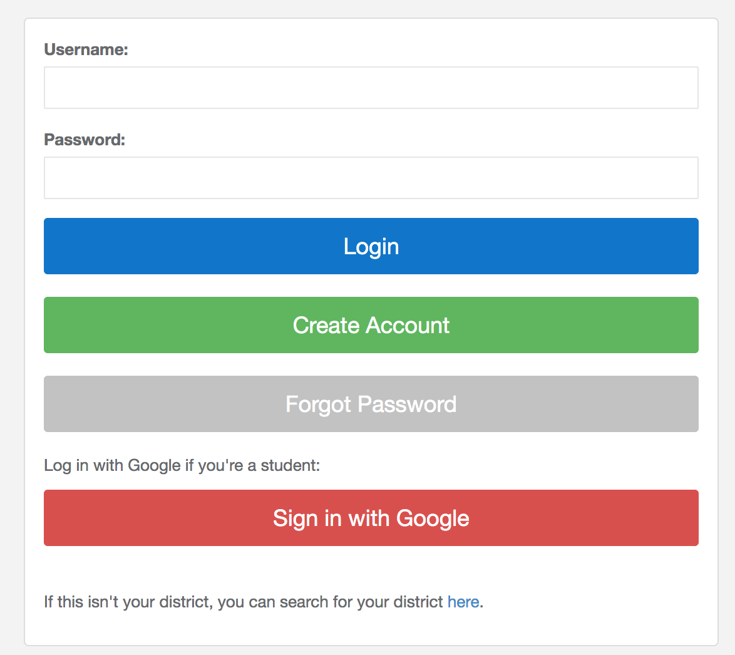Activate the empty box above the Login button
Viewport: 735px width, 655px height.
(x=371, y=178)
